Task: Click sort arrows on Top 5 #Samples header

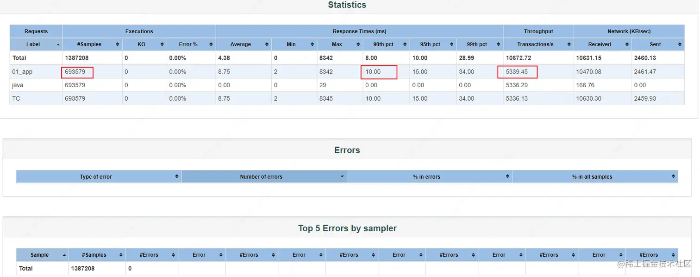Action: pos(121,255)
